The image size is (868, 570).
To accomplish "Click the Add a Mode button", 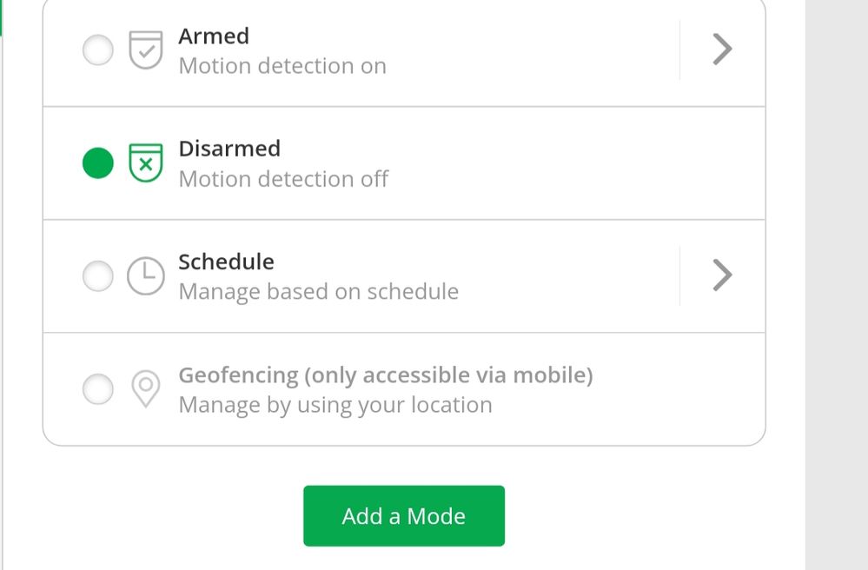I will tap(404, 516).
